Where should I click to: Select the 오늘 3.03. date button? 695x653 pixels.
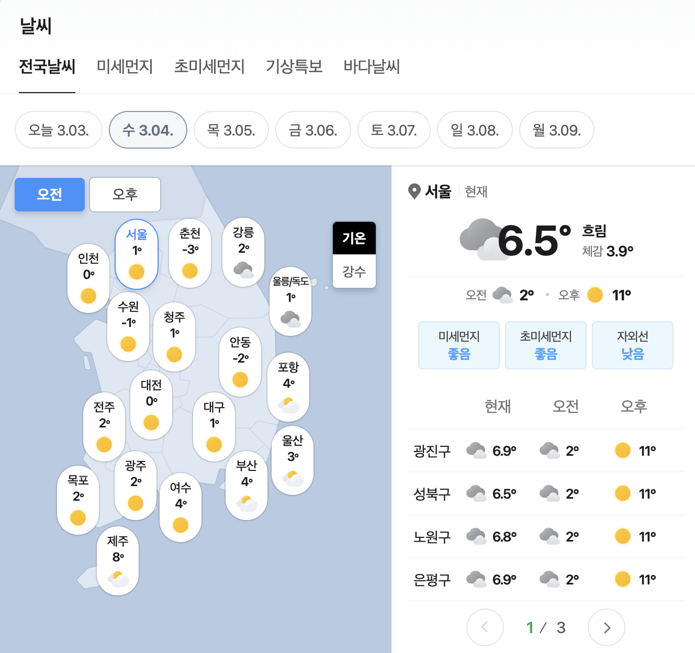click(59, 130)
